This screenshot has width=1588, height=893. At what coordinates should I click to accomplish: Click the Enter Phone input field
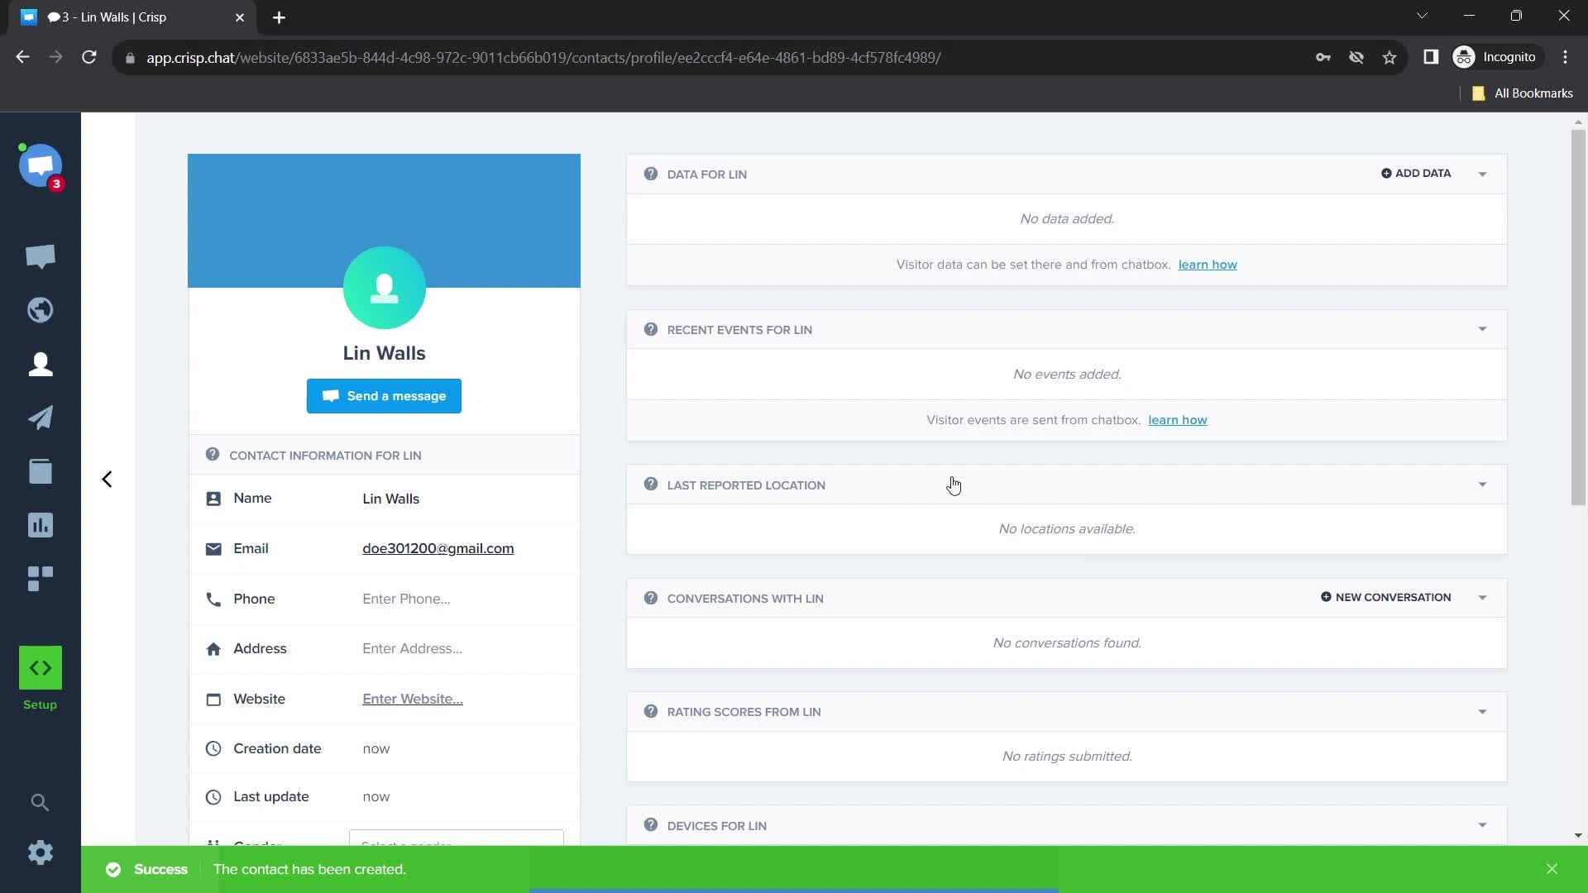point(406,599)
